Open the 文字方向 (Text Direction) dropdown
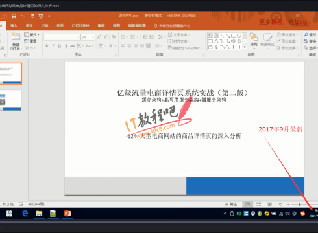This screenshot has height=233, width=318. [179, 35]
